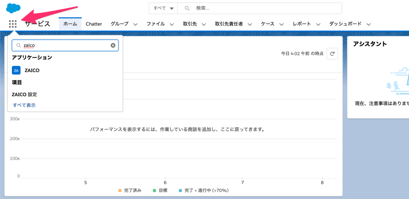Toggle the 目標 legend swatch
Image resolution: width=409 pixels, height=199 pixels.
tap(155, 191)
